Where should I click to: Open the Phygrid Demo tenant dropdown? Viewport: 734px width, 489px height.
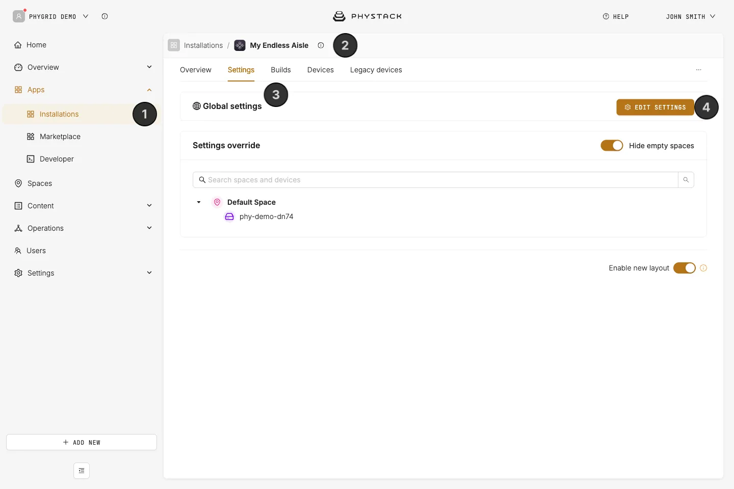tap(58, 16)
